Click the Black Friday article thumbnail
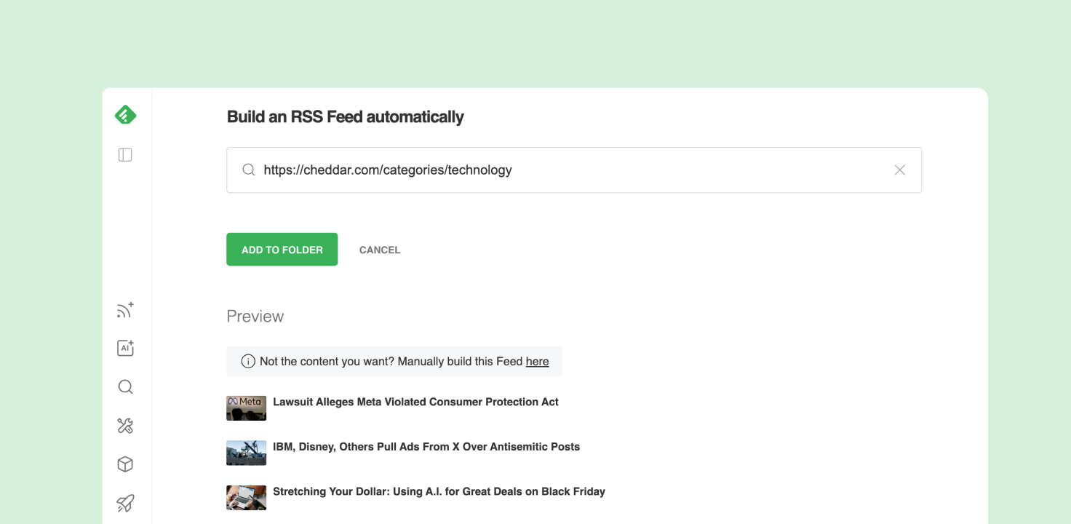1071x524 pixels. click(246, 498)
